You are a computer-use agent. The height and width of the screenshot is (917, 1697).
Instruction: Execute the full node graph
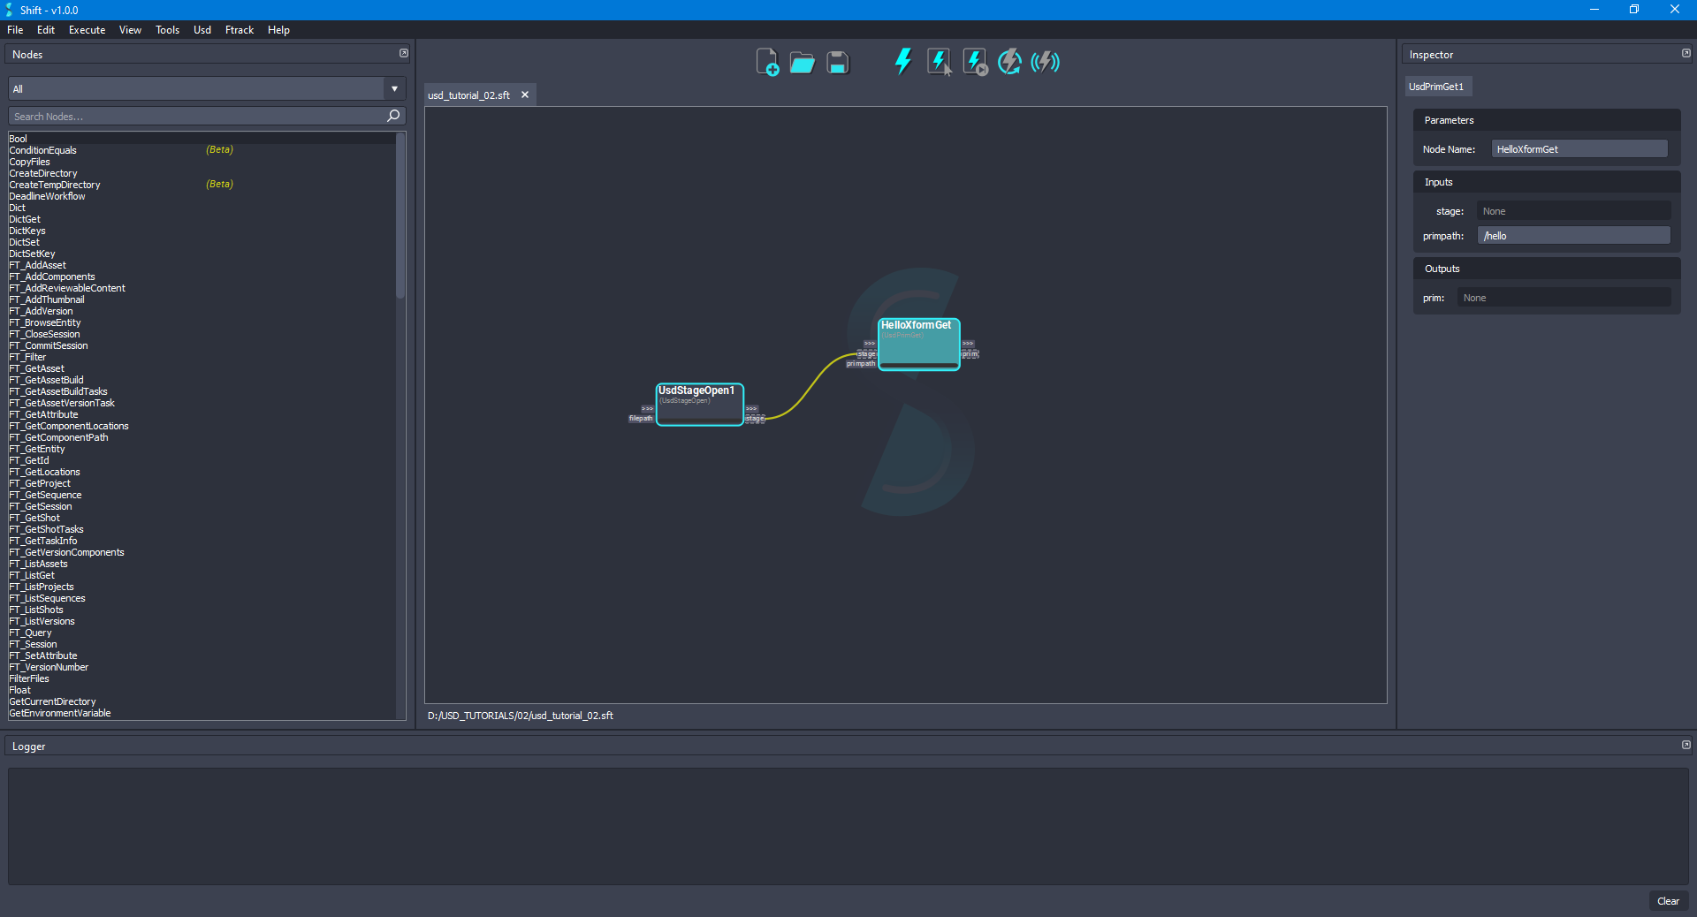click(x=903, y=62)
